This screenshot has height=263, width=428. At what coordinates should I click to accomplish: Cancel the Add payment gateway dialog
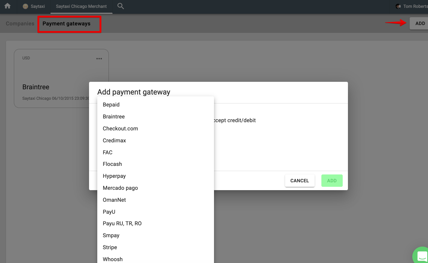300,181
